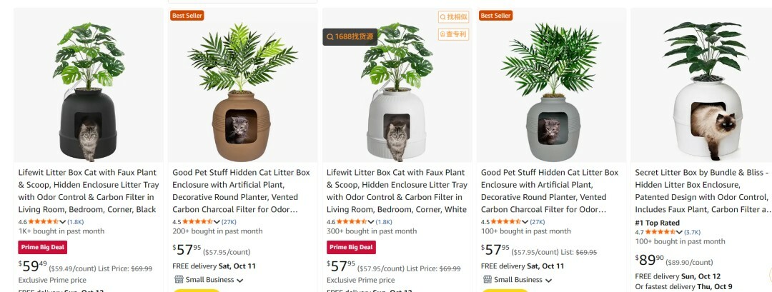Image resolution: width=772 pixels, height=292 pixels.
Task: View the 27K reviews for brown litter box
Action: coord(229,222)
